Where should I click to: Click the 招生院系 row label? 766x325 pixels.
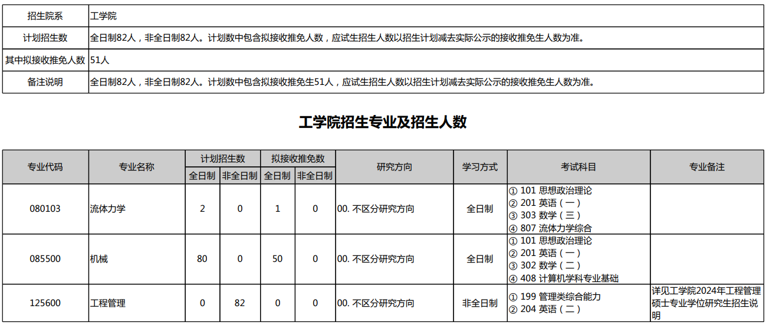45,16
